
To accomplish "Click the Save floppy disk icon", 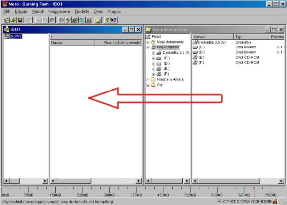I will click(20, 20).
